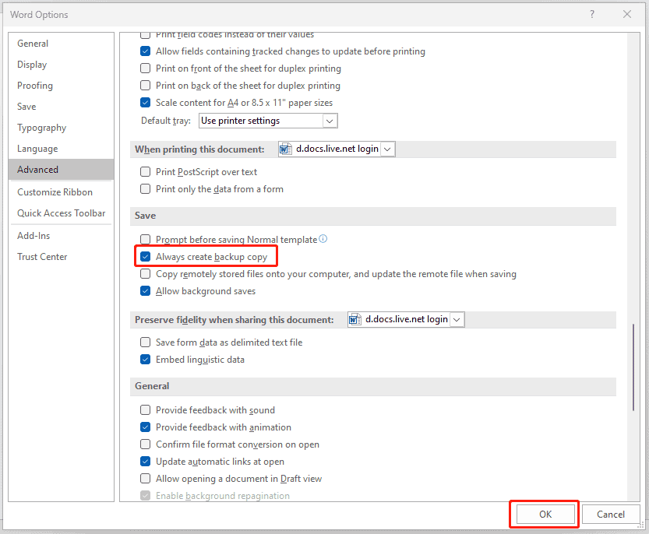Uncheck Allow fields containing tracked changes
The width and height of the screenshot is (649, 534).
tap(145, 51)
